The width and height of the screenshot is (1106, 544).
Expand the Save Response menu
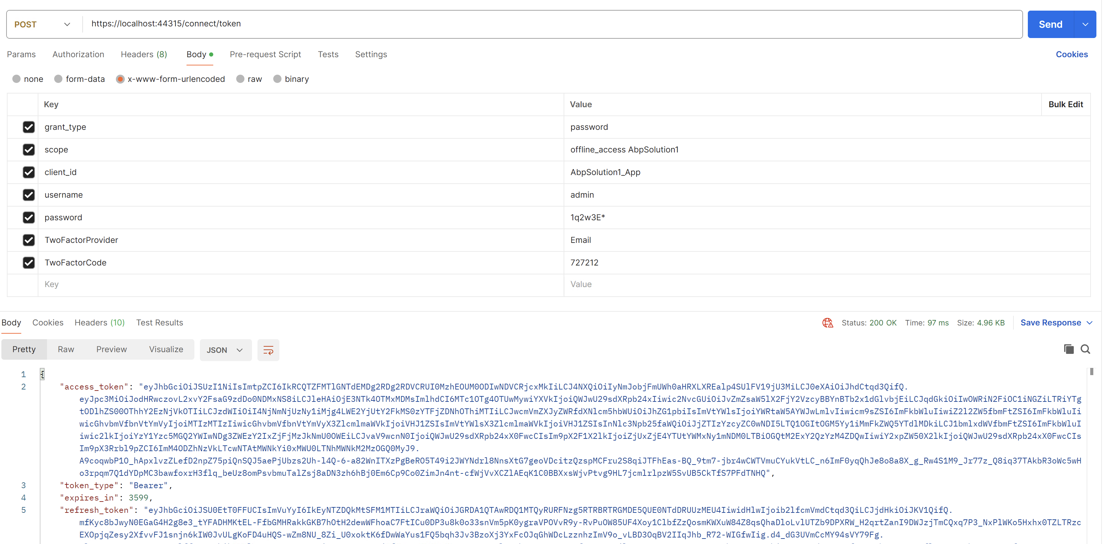coord(1089,323)
